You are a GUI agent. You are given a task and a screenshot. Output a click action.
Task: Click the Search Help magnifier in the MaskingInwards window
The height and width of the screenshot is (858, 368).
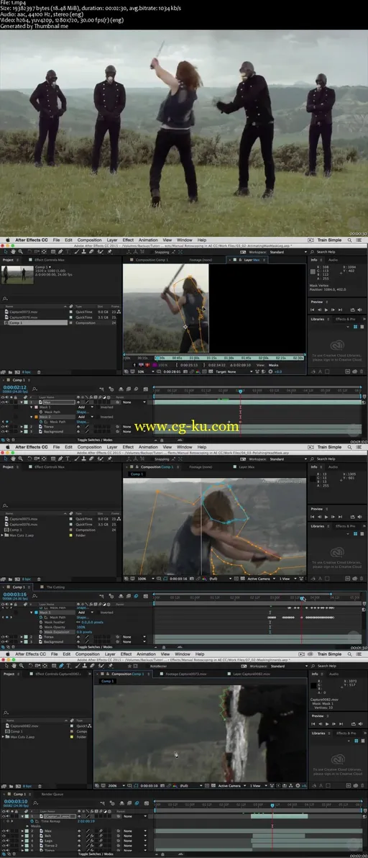pyautogui.click(x=313, y=666)
